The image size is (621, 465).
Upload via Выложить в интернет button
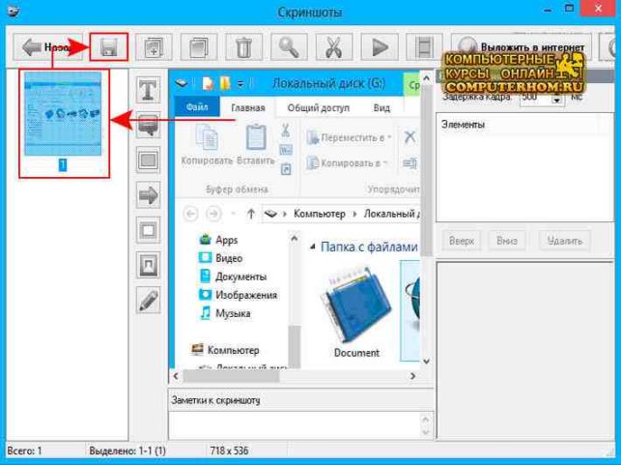point(522,46)
